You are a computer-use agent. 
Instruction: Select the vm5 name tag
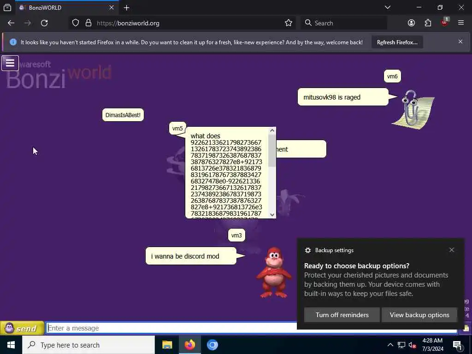(177, 129)
